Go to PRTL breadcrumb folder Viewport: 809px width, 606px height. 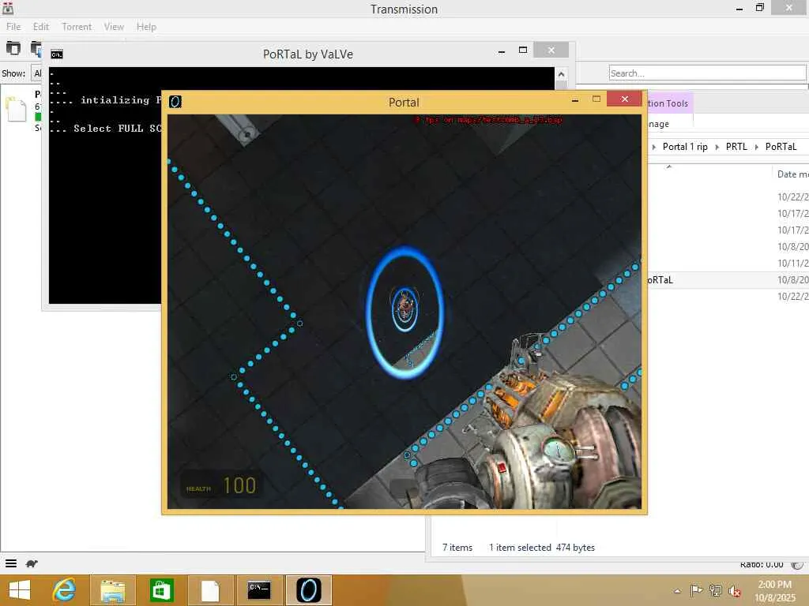pyautogui.click(x=736, y=147)
